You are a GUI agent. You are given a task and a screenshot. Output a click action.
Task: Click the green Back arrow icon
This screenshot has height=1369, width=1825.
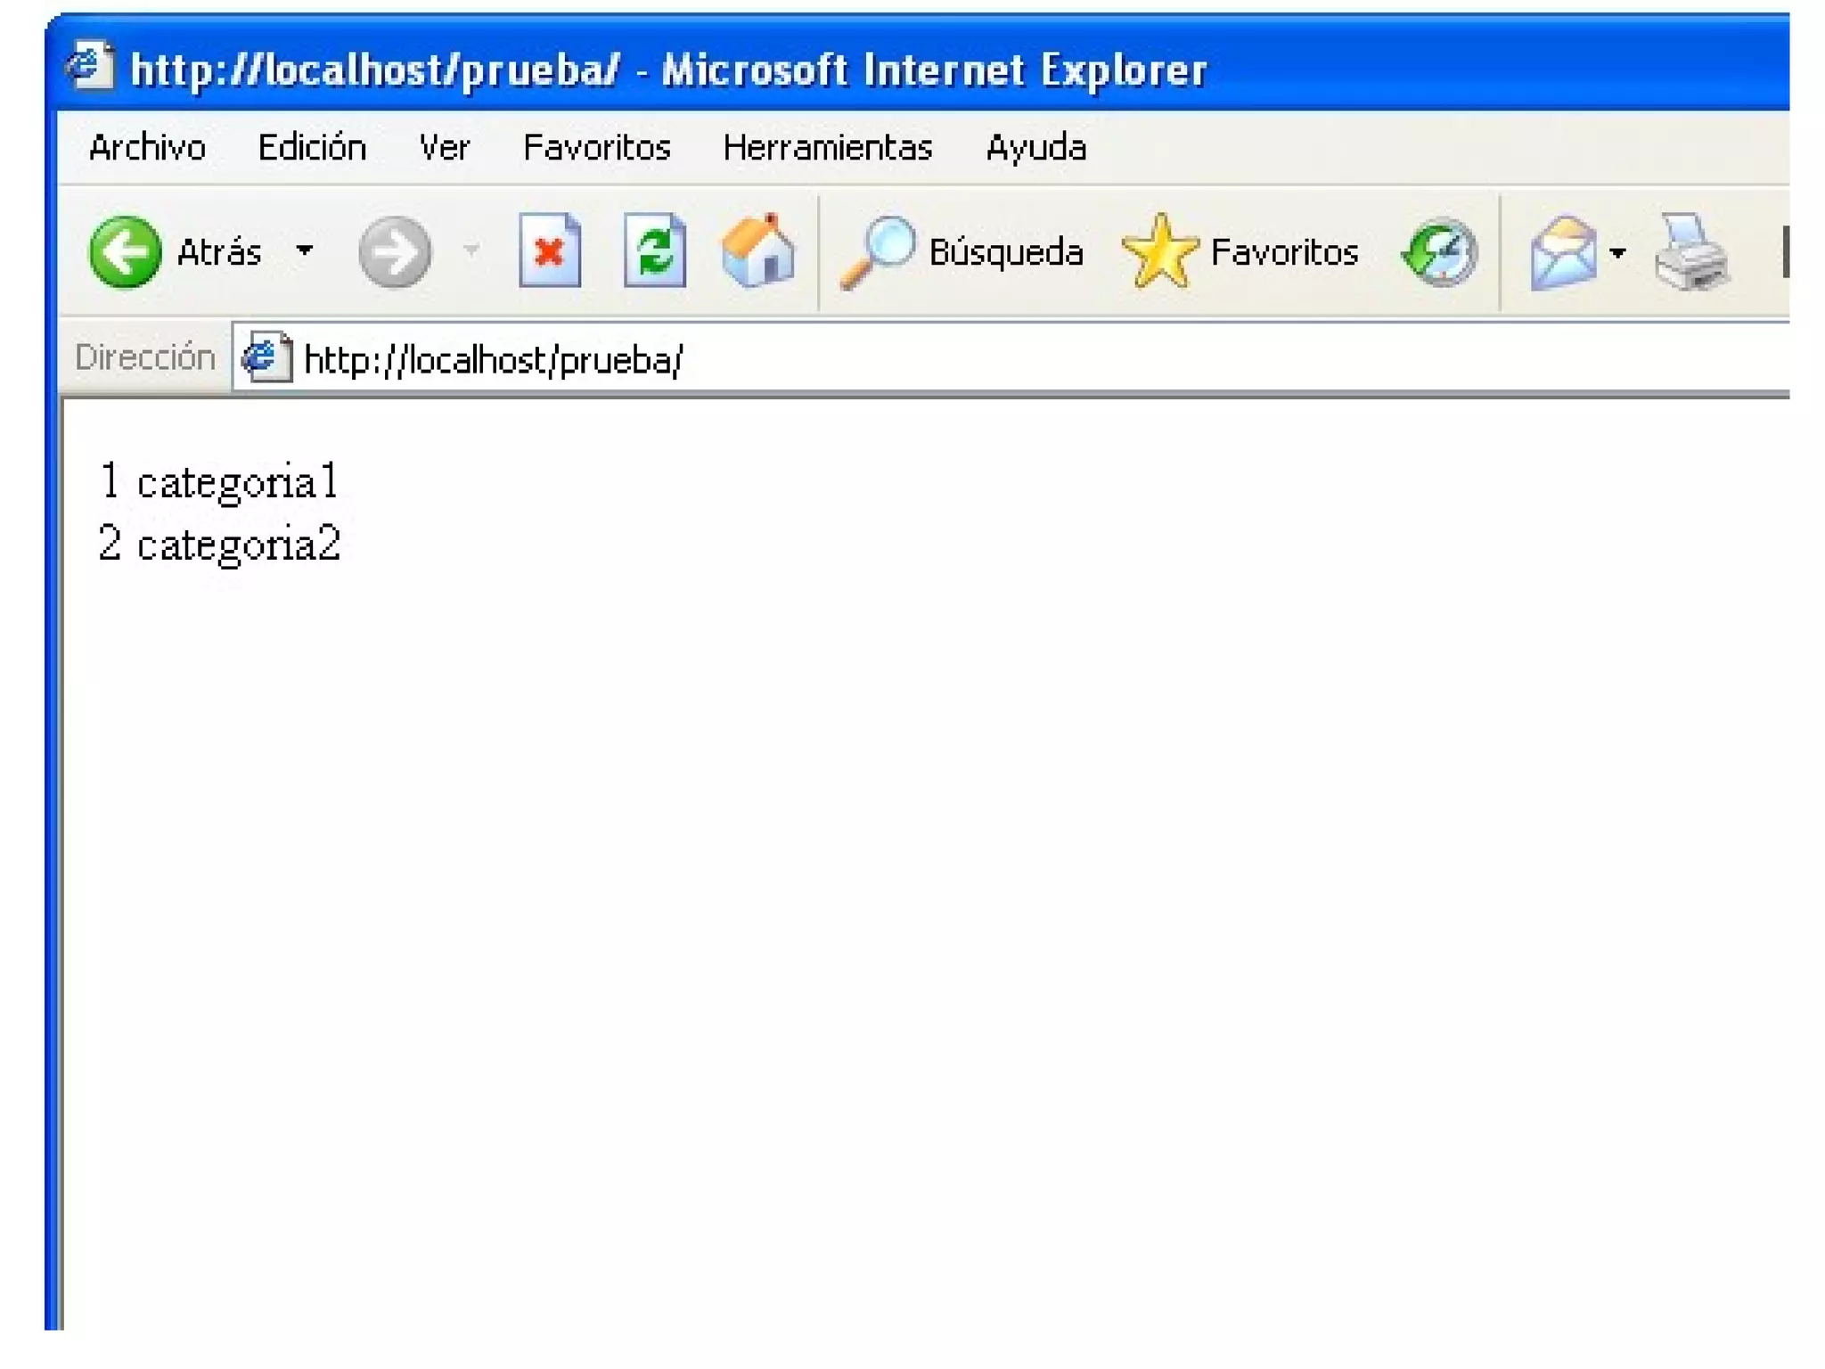coord(125,252)
